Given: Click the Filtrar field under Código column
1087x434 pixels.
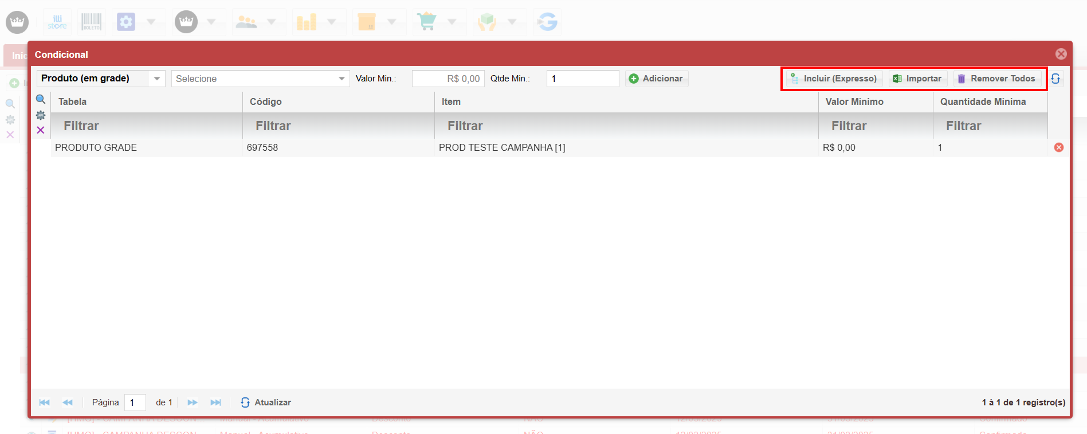Looking at the screenshot, I should coord(338,126).
